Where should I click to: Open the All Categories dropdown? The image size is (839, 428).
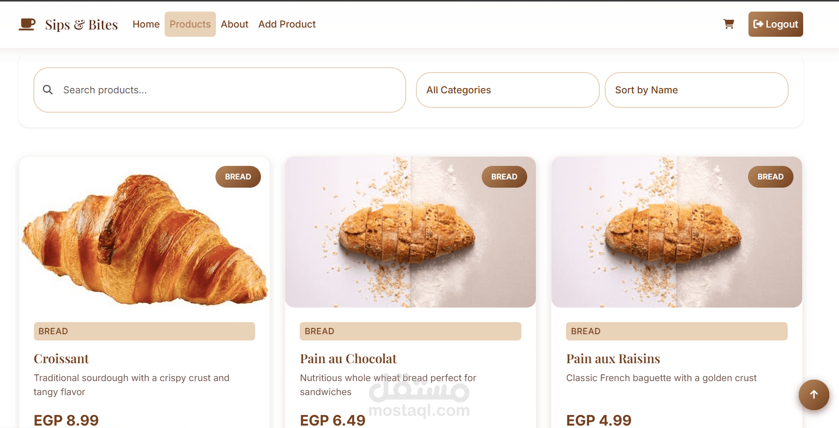coord(507,90)
